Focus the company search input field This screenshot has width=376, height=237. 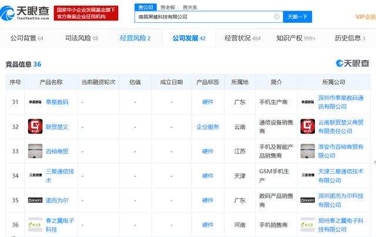click(x=209, y=17)
